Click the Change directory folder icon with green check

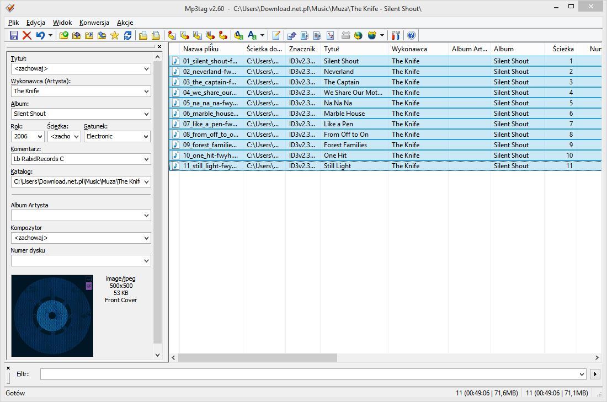pyautogui.click(x=63, y=36)
